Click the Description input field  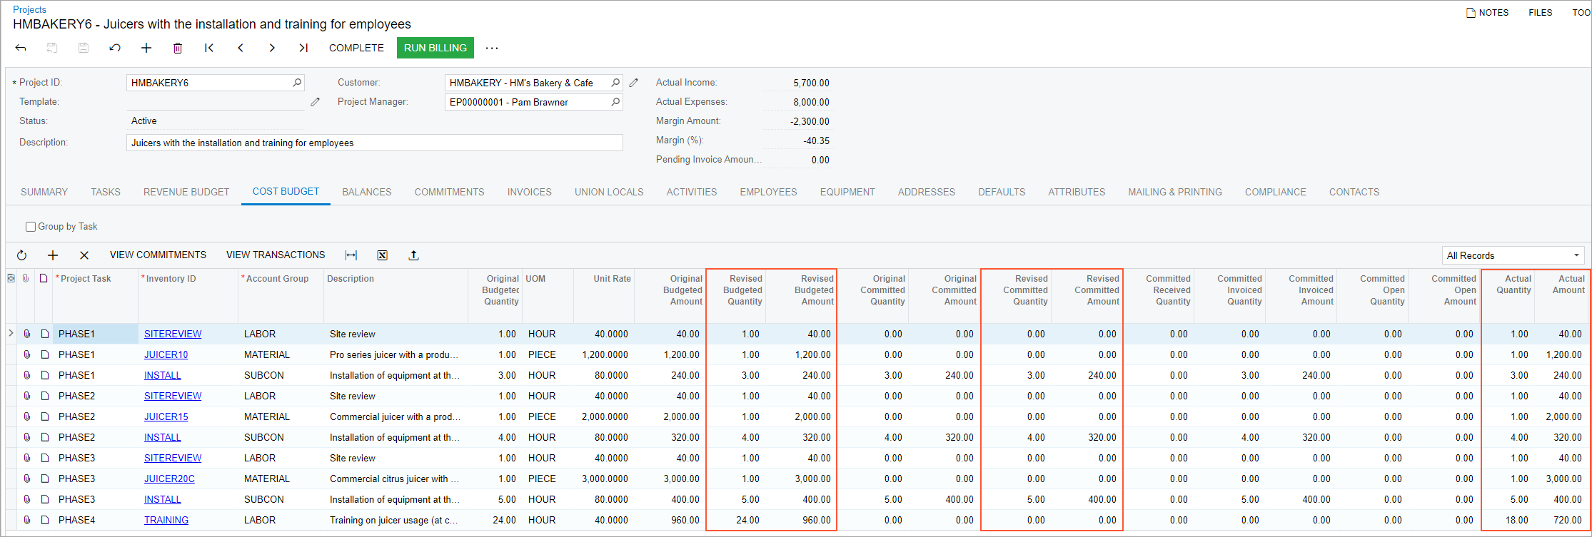click(374, 143)
